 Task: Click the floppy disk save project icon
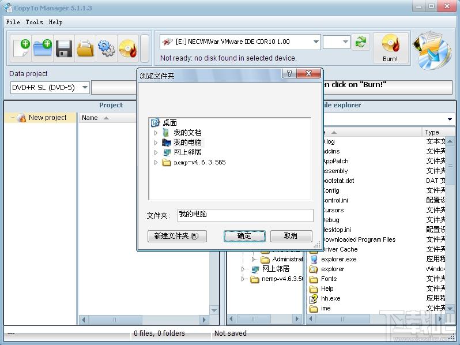[x=64, y=48]
